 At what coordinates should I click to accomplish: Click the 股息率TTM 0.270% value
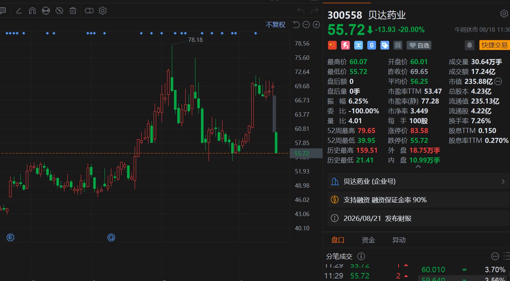(497, 140)
